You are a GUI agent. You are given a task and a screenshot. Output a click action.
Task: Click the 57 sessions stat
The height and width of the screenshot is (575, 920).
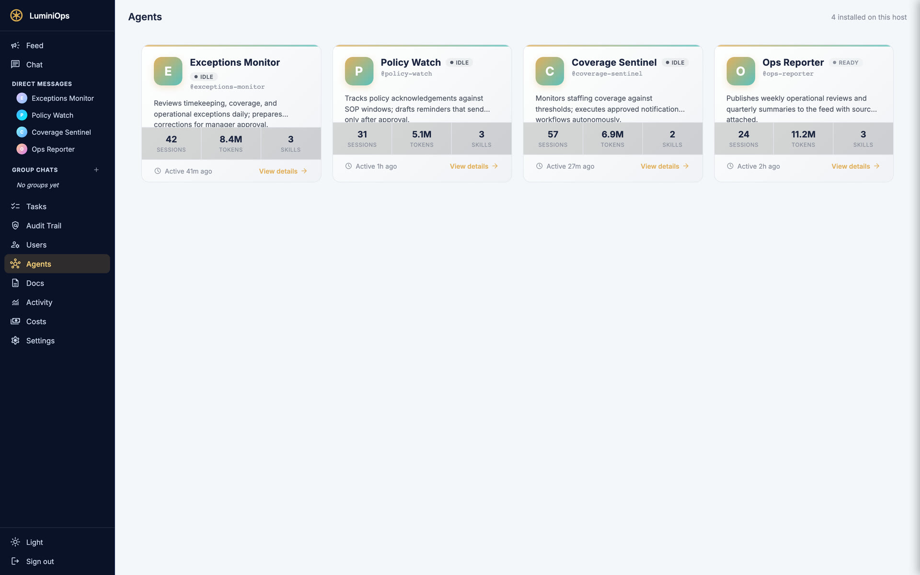pyautogui.click(x=553, y=138)
